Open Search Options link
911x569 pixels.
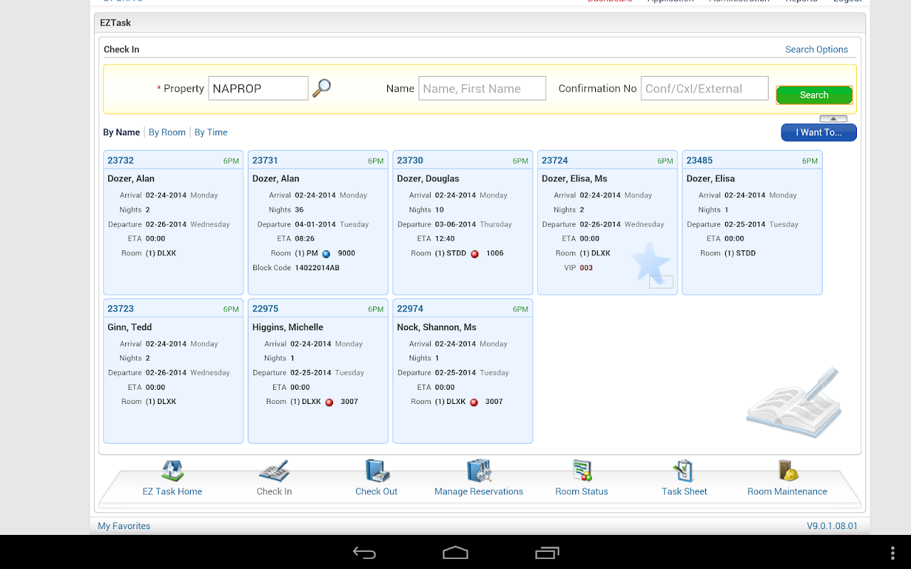point(816,50)
